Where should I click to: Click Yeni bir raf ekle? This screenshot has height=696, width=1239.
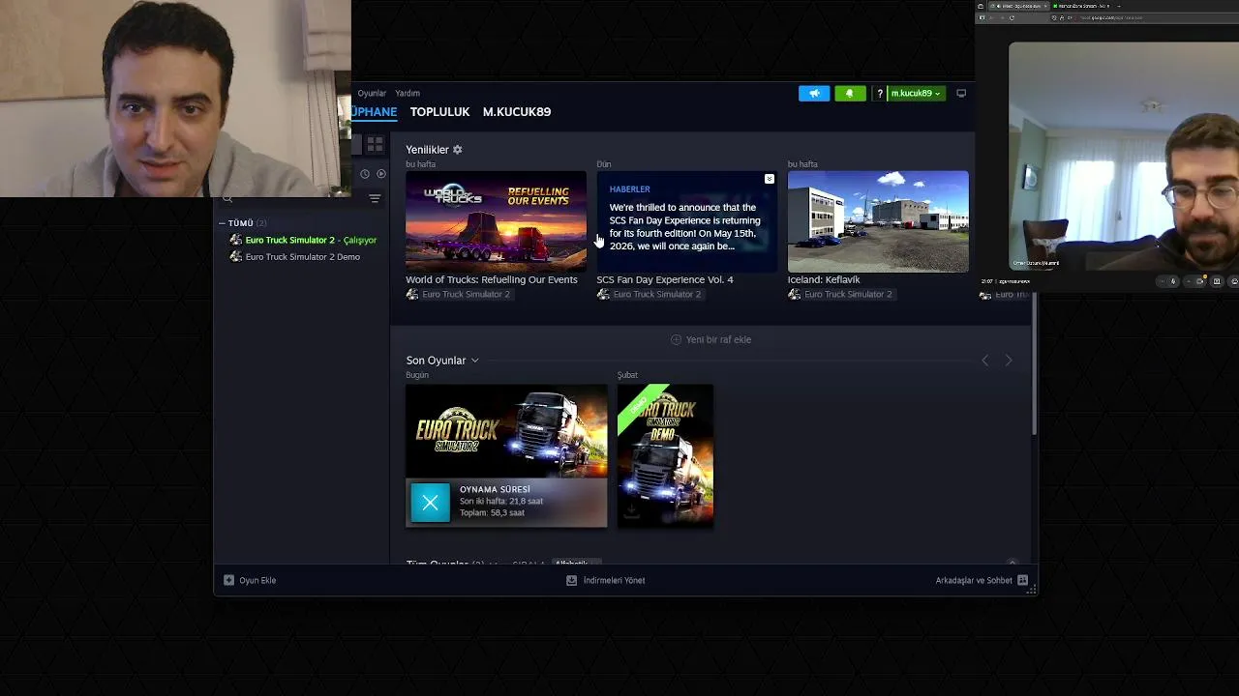tap(718, 339)
